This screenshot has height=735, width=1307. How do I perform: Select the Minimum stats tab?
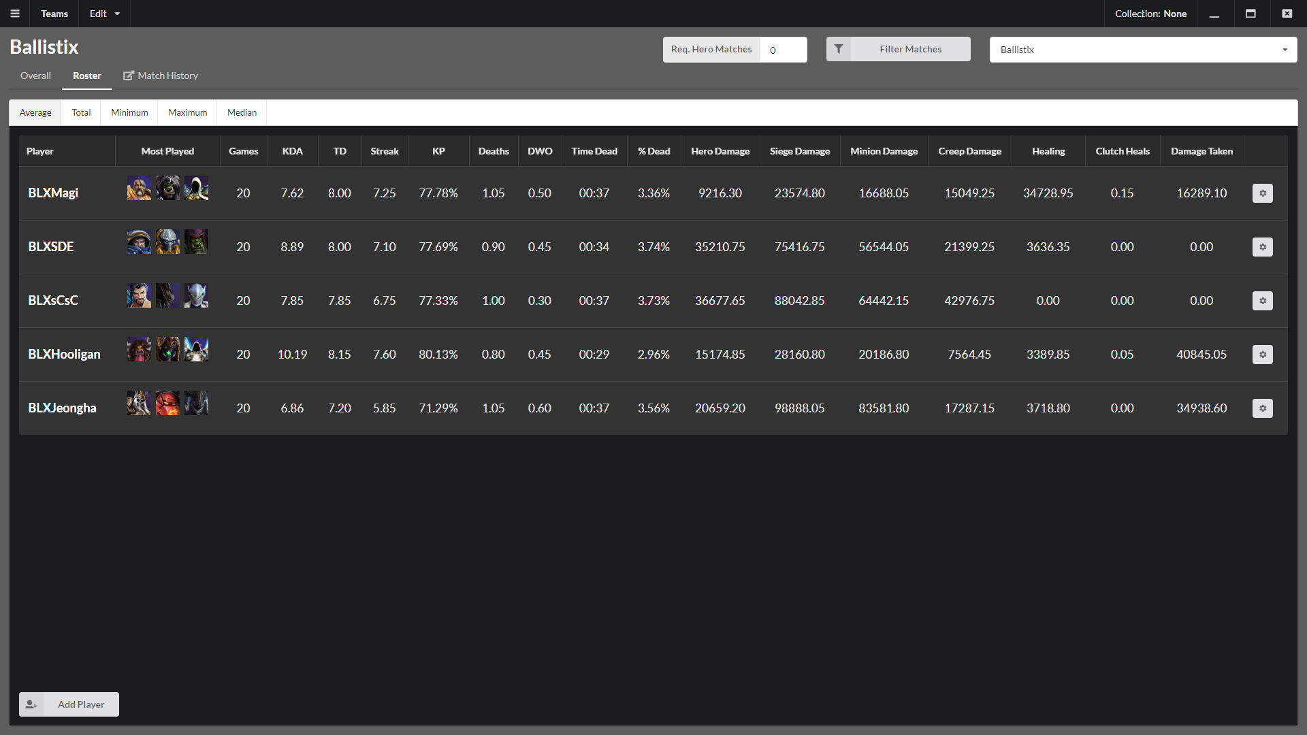point(129,112)
